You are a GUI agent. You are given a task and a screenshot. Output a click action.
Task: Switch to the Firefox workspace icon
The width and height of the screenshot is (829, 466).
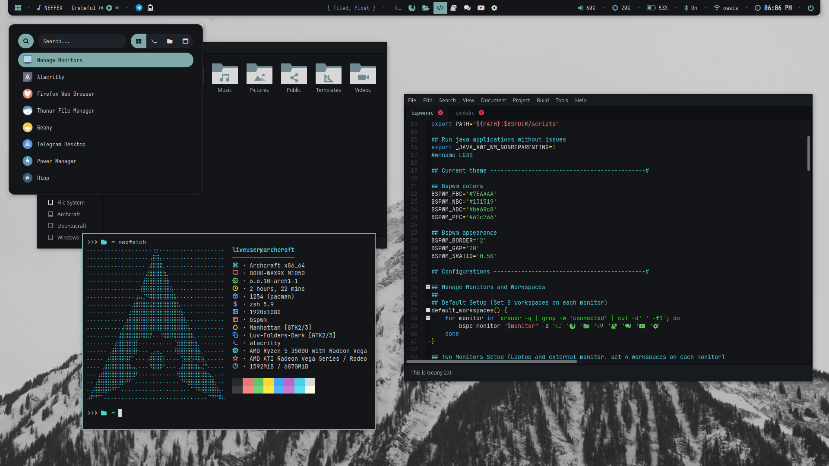pos(412,8)
